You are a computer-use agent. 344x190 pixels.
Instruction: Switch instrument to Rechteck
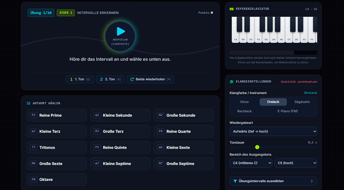click(245, 111)
